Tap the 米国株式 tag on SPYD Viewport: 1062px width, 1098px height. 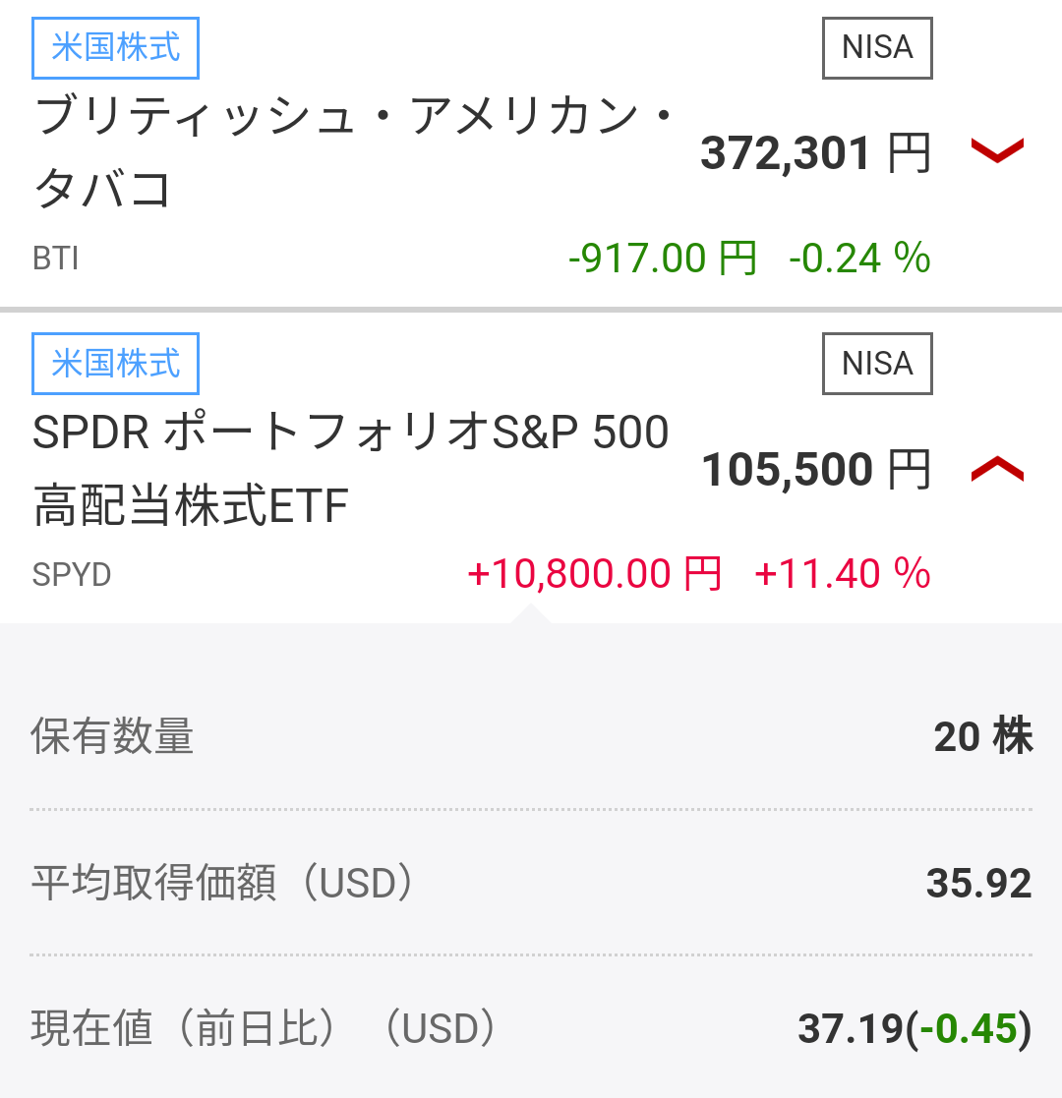[x=116, y=364]
